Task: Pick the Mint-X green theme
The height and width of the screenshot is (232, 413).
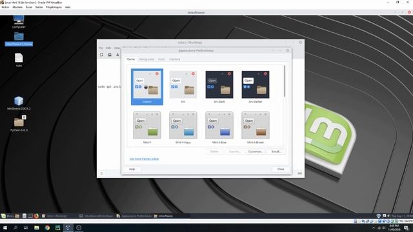Action: click(x=147, y=128)
